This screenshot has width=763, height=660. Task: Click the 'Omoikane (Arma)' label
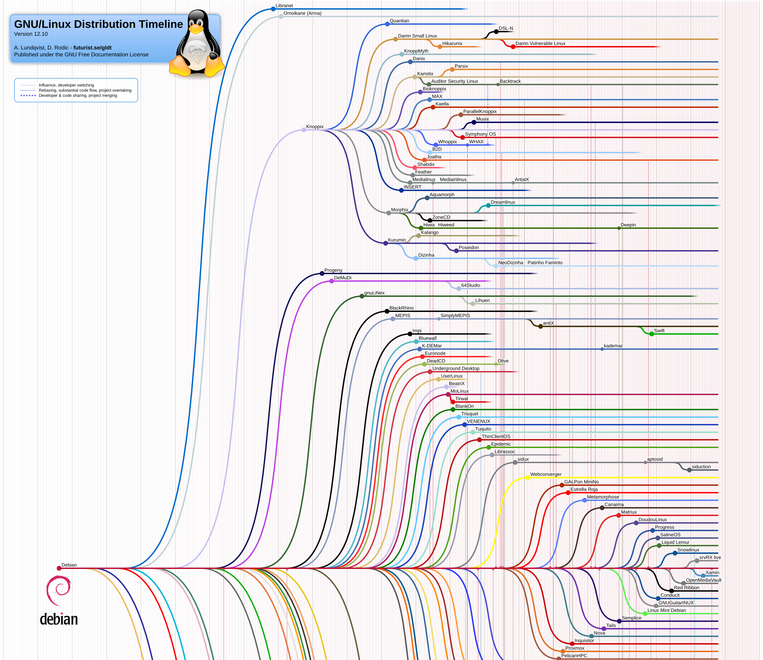tap(302, 13)
